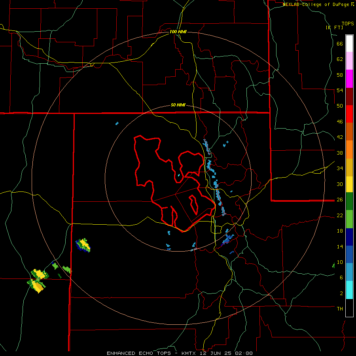The width and height of the screenshot is (356, 356).
Task: Click the magenta 58 legend swatch
Action: pyautogui.click(x=349, y=79)
